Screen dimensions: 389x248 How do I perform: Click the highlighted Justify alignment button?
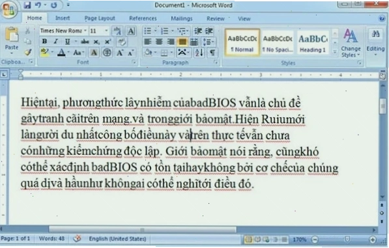coord(182,42)
